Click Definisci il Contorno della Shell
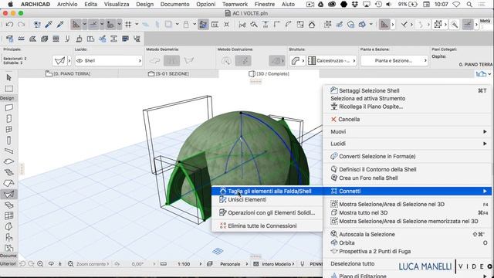 pyautogui.click(x=408, y=169)
